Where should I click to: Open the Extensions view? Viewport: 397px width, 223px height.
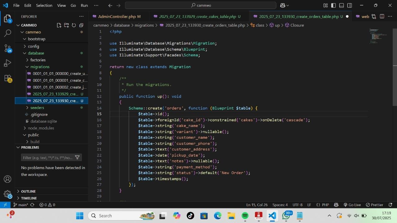tap(8, 78)
